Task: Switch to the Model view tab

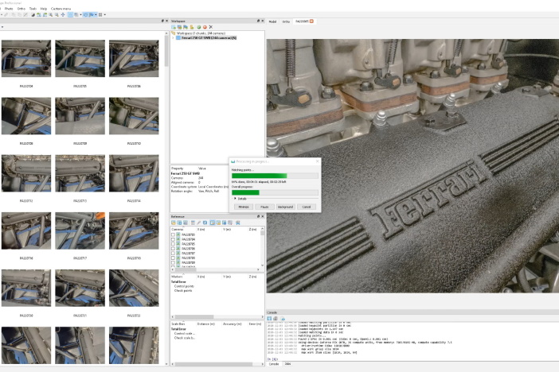Action: click(x=272, y=21)
